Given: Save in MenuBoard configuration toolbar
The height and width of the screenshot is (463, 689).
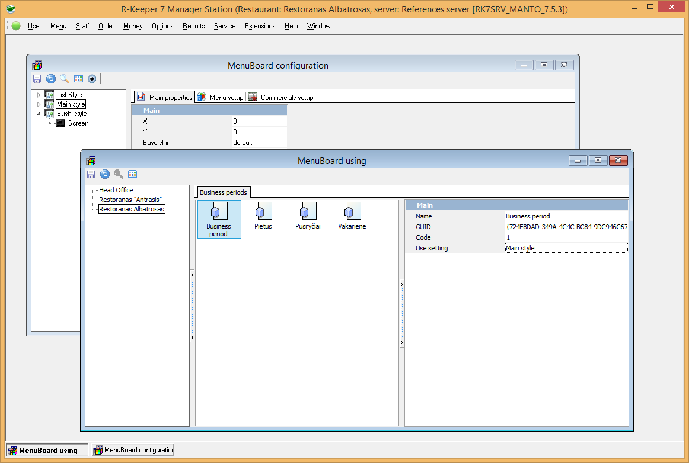Looking at the screenshot, I should tap(37, 79).
